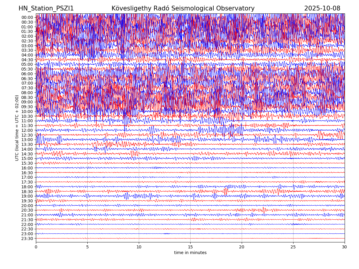Click the 0 tick on minutes axis
359x269 pixels.
point(36,247)
